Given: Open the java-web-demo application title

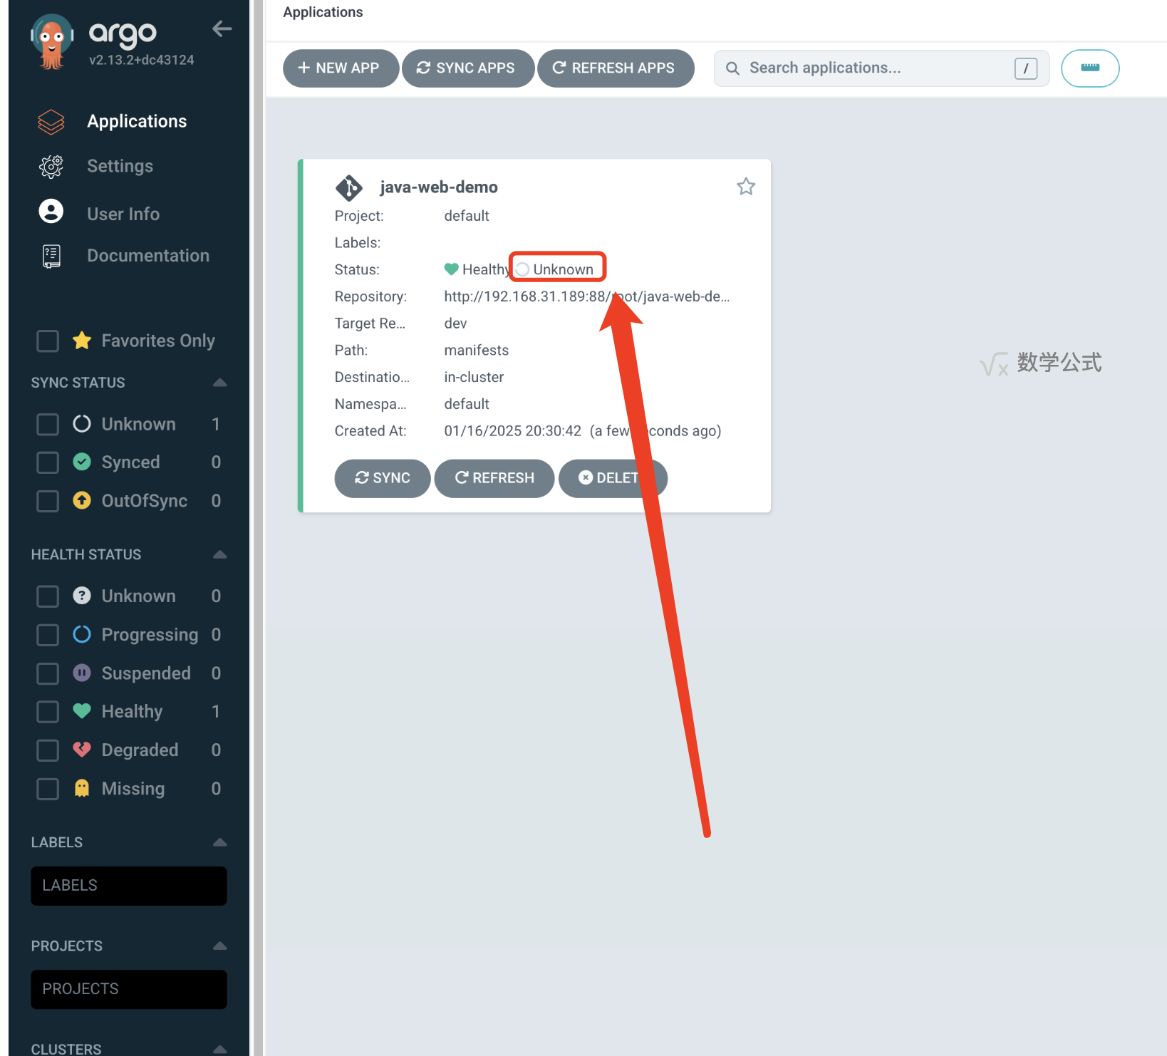Looking at the screenshot, I should (439, 187).
